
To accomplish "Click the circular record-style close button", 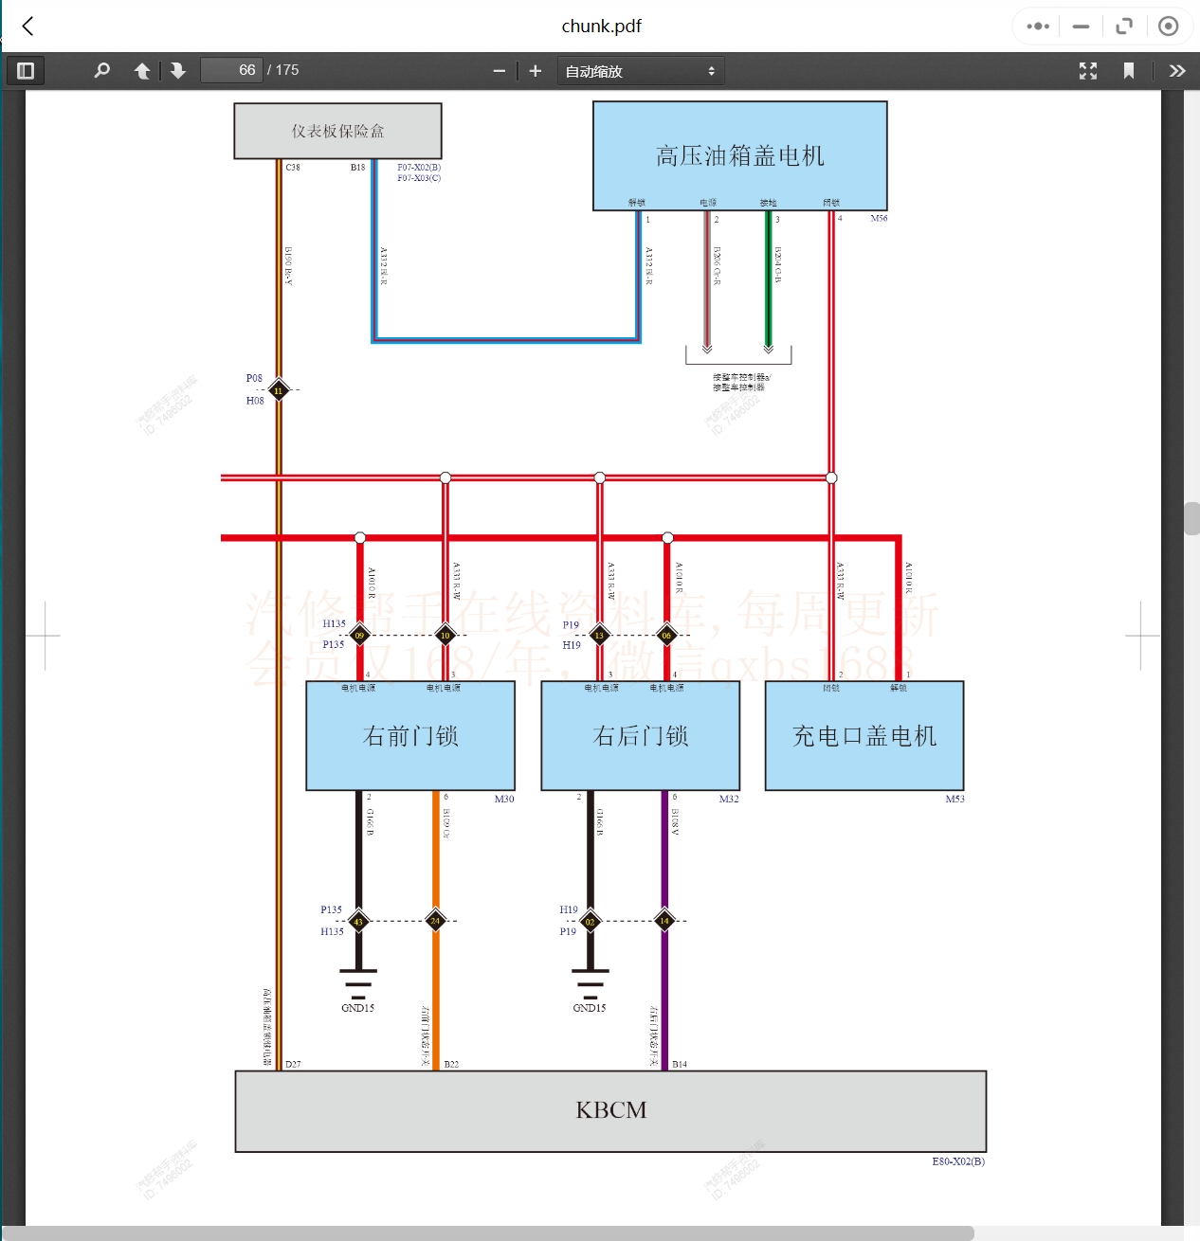I will click(1169, 27).
